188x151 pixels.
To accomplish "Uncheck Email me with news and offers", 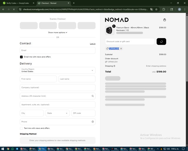I will click(x=21, y=57).
